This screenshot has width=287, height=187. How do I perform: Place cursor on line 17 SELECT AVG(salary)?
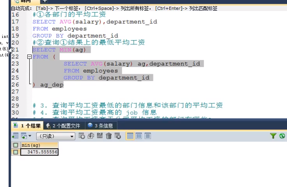95,22
